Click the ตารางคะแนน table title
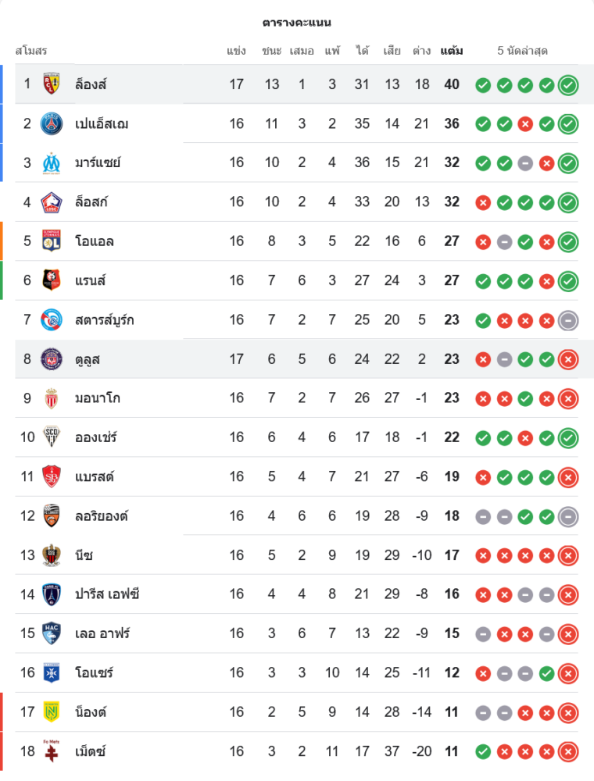This screenshot has width=594, height=781. click(x=297, y=22)
